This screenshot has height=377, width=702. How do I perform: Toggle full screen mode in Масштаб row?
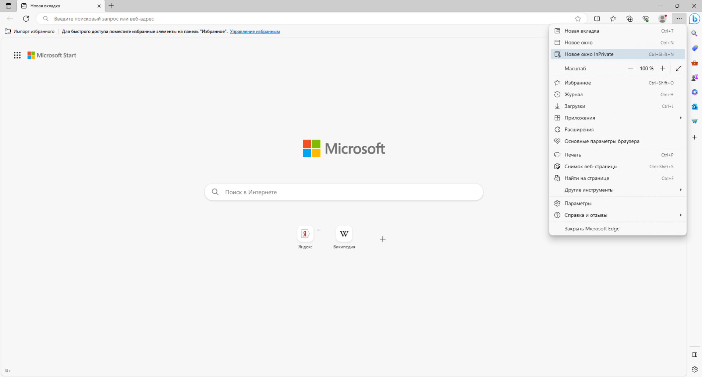pos(678,68)
